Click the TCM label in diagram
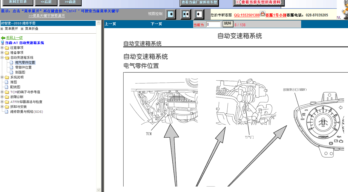The width and height of the screenshot is (348, 192). pyautogui.click(x=149, y=134)
